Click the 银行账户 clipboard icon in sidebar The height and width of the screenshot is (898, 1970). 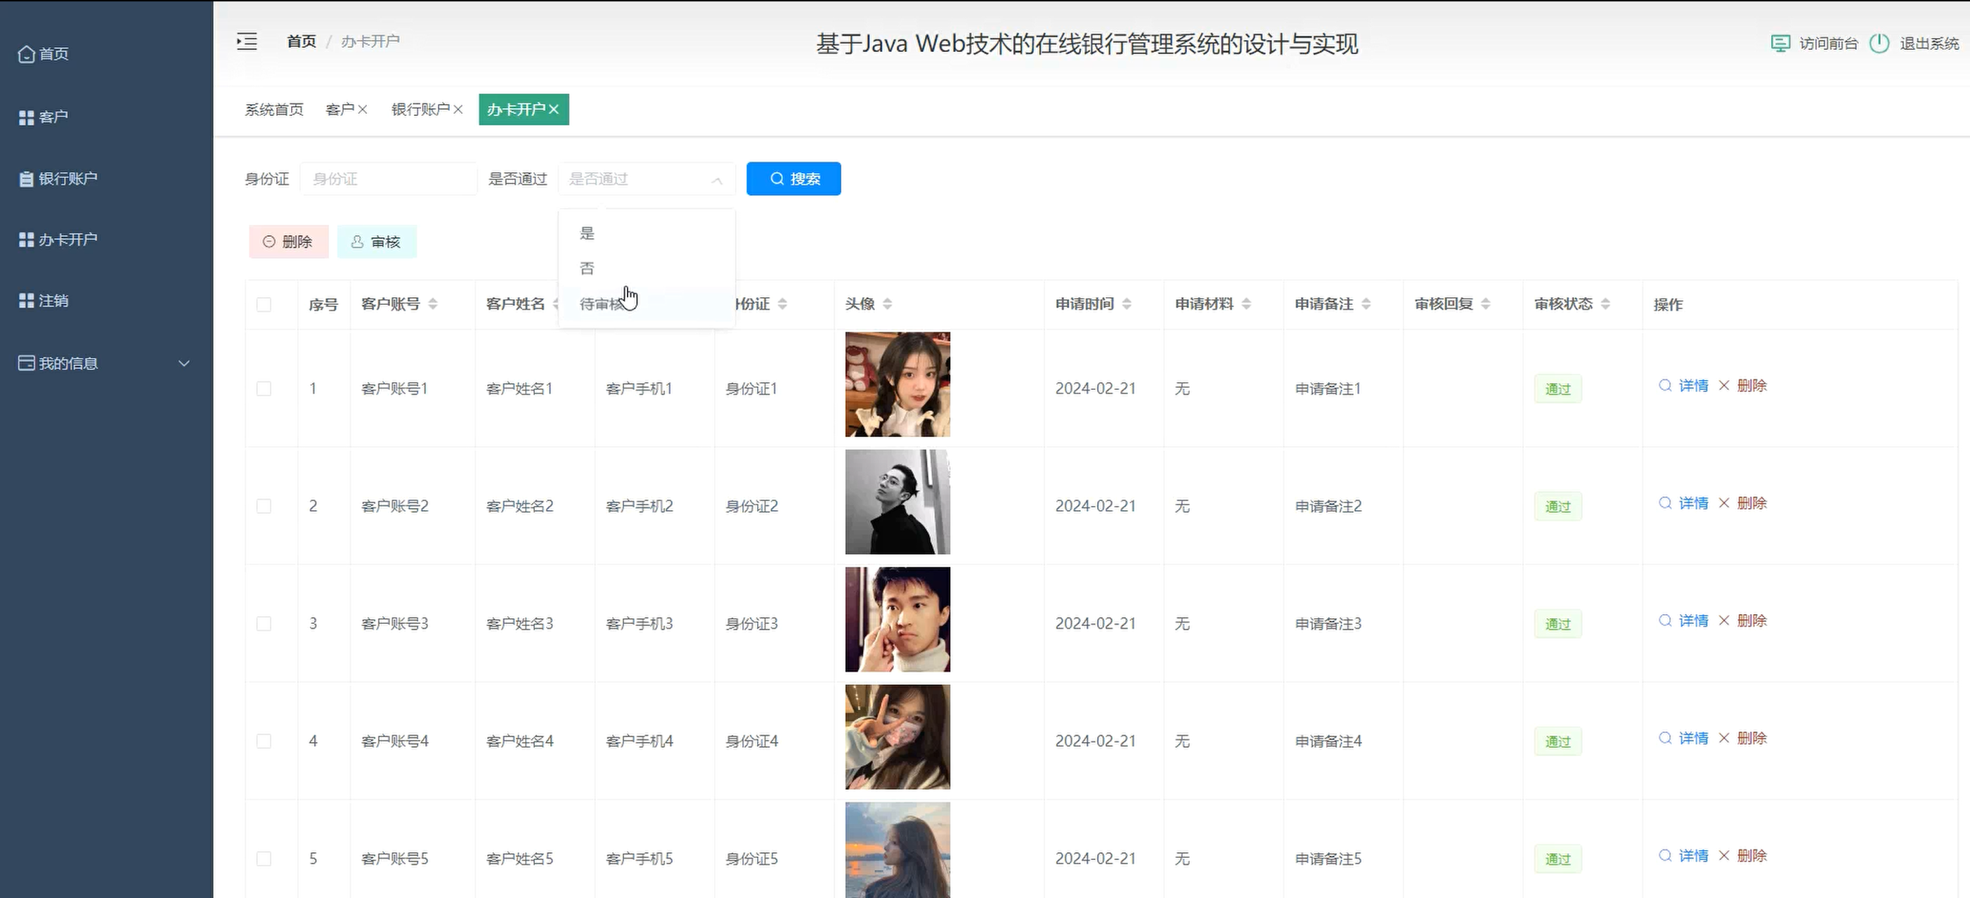[26, 179]
